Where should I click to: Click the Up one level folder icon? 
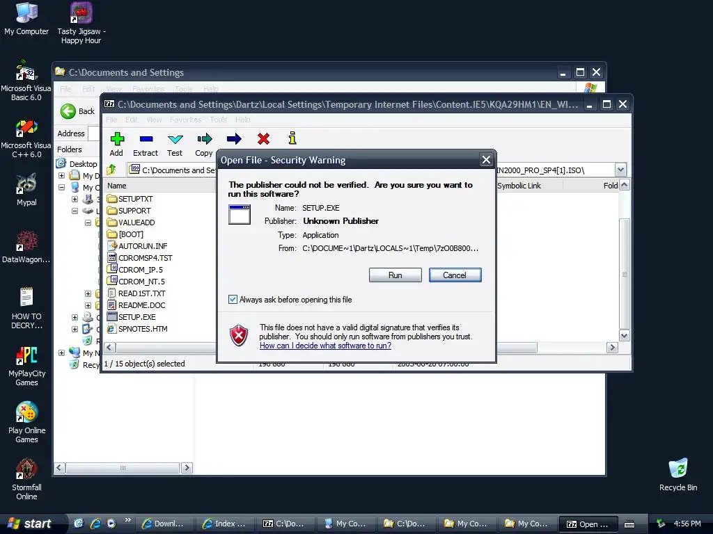[x=111, y=170]
